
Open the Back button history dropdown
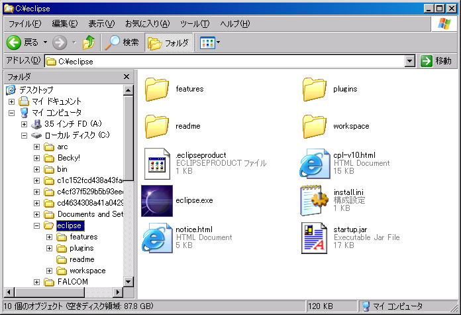point(45,42)
